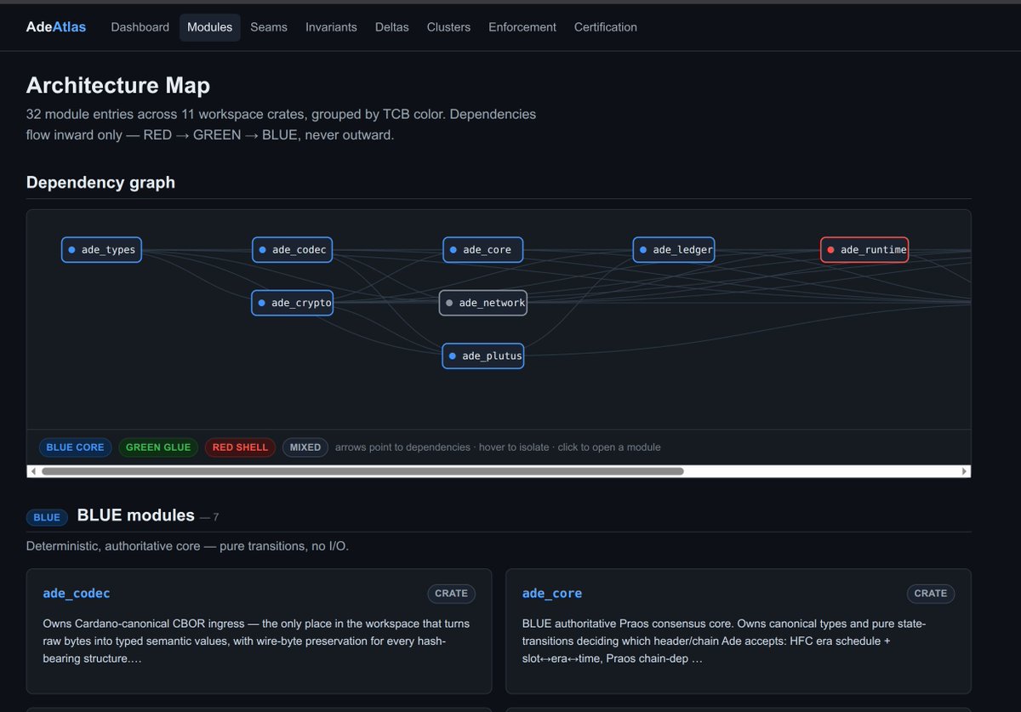Image resolution: width=1021 pixels, height=712 pixels.
Task: Click the Dependency graph heading
Action: point(100,183)
